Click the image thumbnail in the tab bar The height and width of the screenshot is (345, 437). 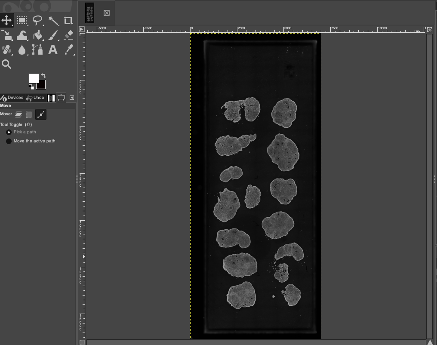click(x=89, y=12)
